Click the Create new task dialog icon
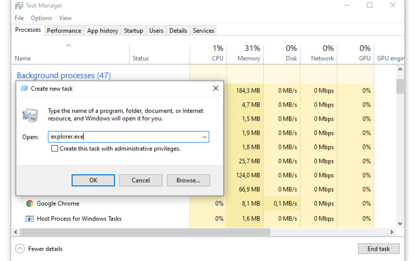The width and height of the screenshot is (418, 261). pyautogui.click(x=24, y=88)
